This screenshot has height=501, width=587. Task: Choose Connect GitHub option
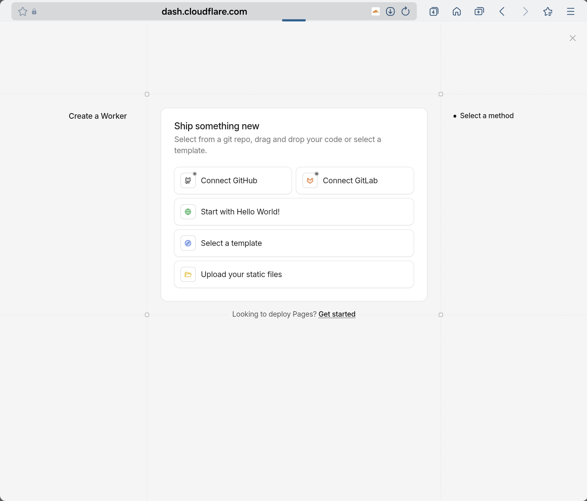click(x=233, y=181)
